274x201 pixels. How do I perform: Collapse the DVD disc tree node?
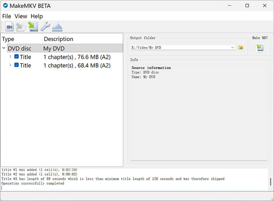pos(4,48)
